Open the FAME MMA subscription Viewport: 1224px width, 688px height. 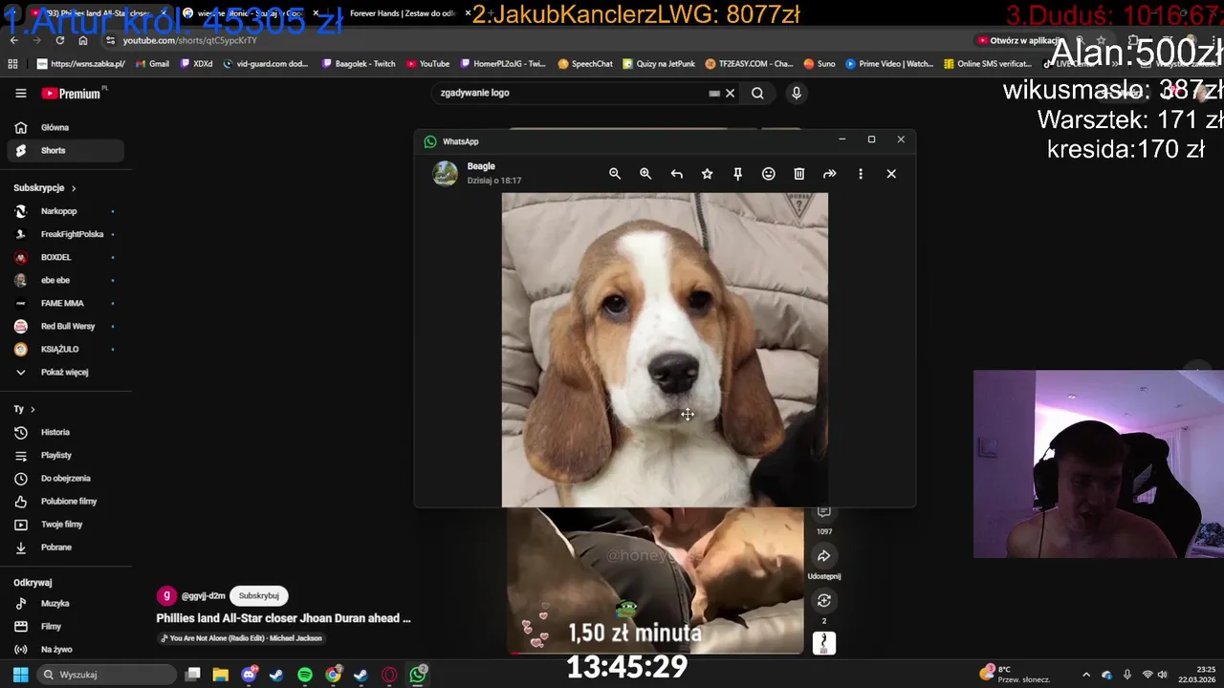click(x=65, y=303)
